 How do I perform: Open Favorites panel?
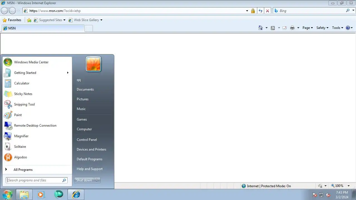[x=12, y=20]
